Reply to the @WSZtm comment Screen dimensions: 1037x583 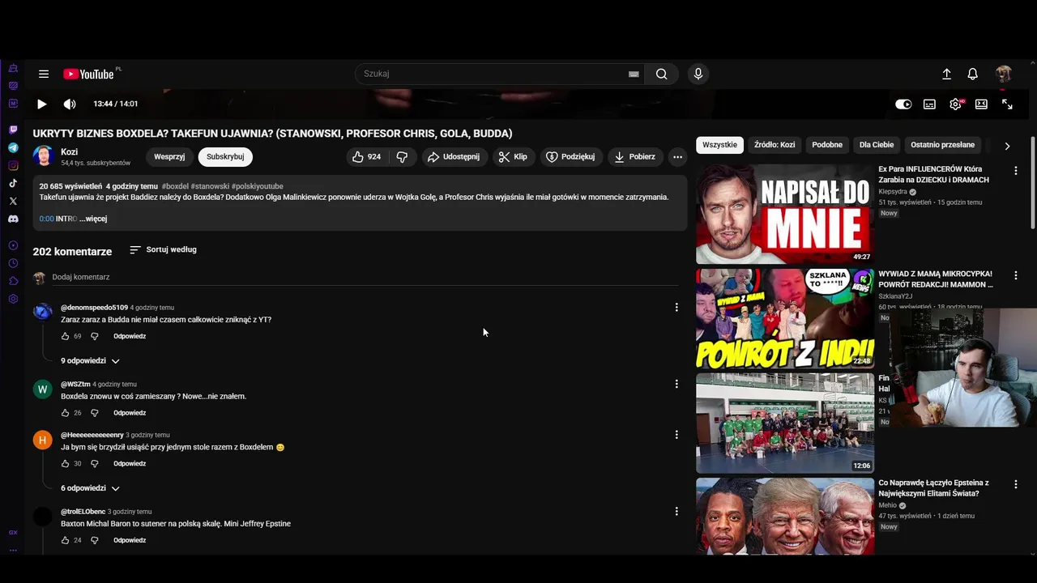tap(130, 413)
